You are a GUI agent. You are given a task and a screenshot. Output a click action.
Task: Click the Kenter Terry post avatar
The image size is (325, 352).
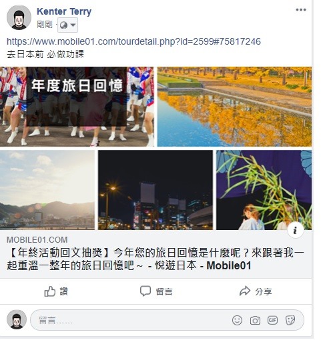coord(19,17)
